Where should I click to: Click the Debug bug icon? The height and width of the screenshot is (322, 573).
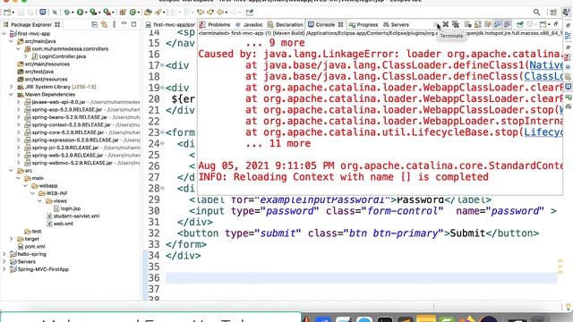click(67, 13)
